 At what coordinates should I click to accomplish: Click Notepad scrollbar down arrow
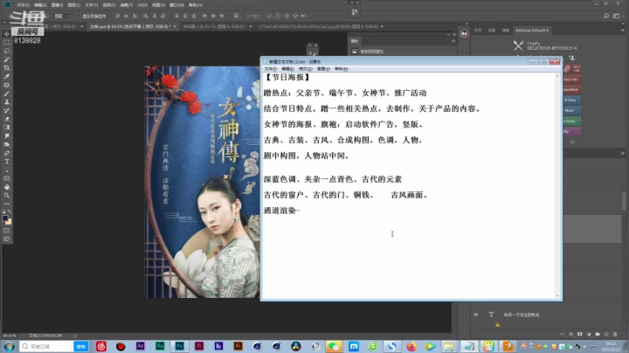click(557, 296)
